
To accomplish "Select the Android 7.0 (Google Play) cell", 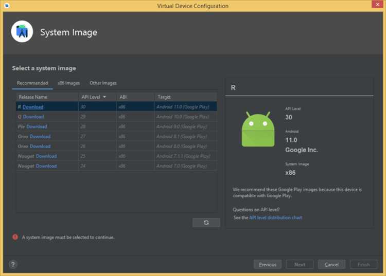I will click(x=186, y=166).
